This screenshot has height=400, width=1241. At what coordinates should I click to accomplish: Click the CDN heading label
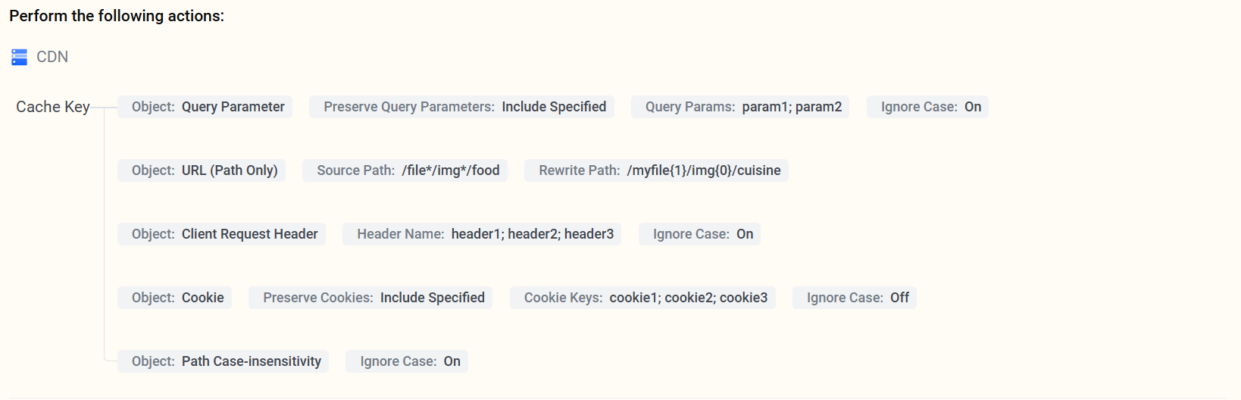[x=52, y=57]
